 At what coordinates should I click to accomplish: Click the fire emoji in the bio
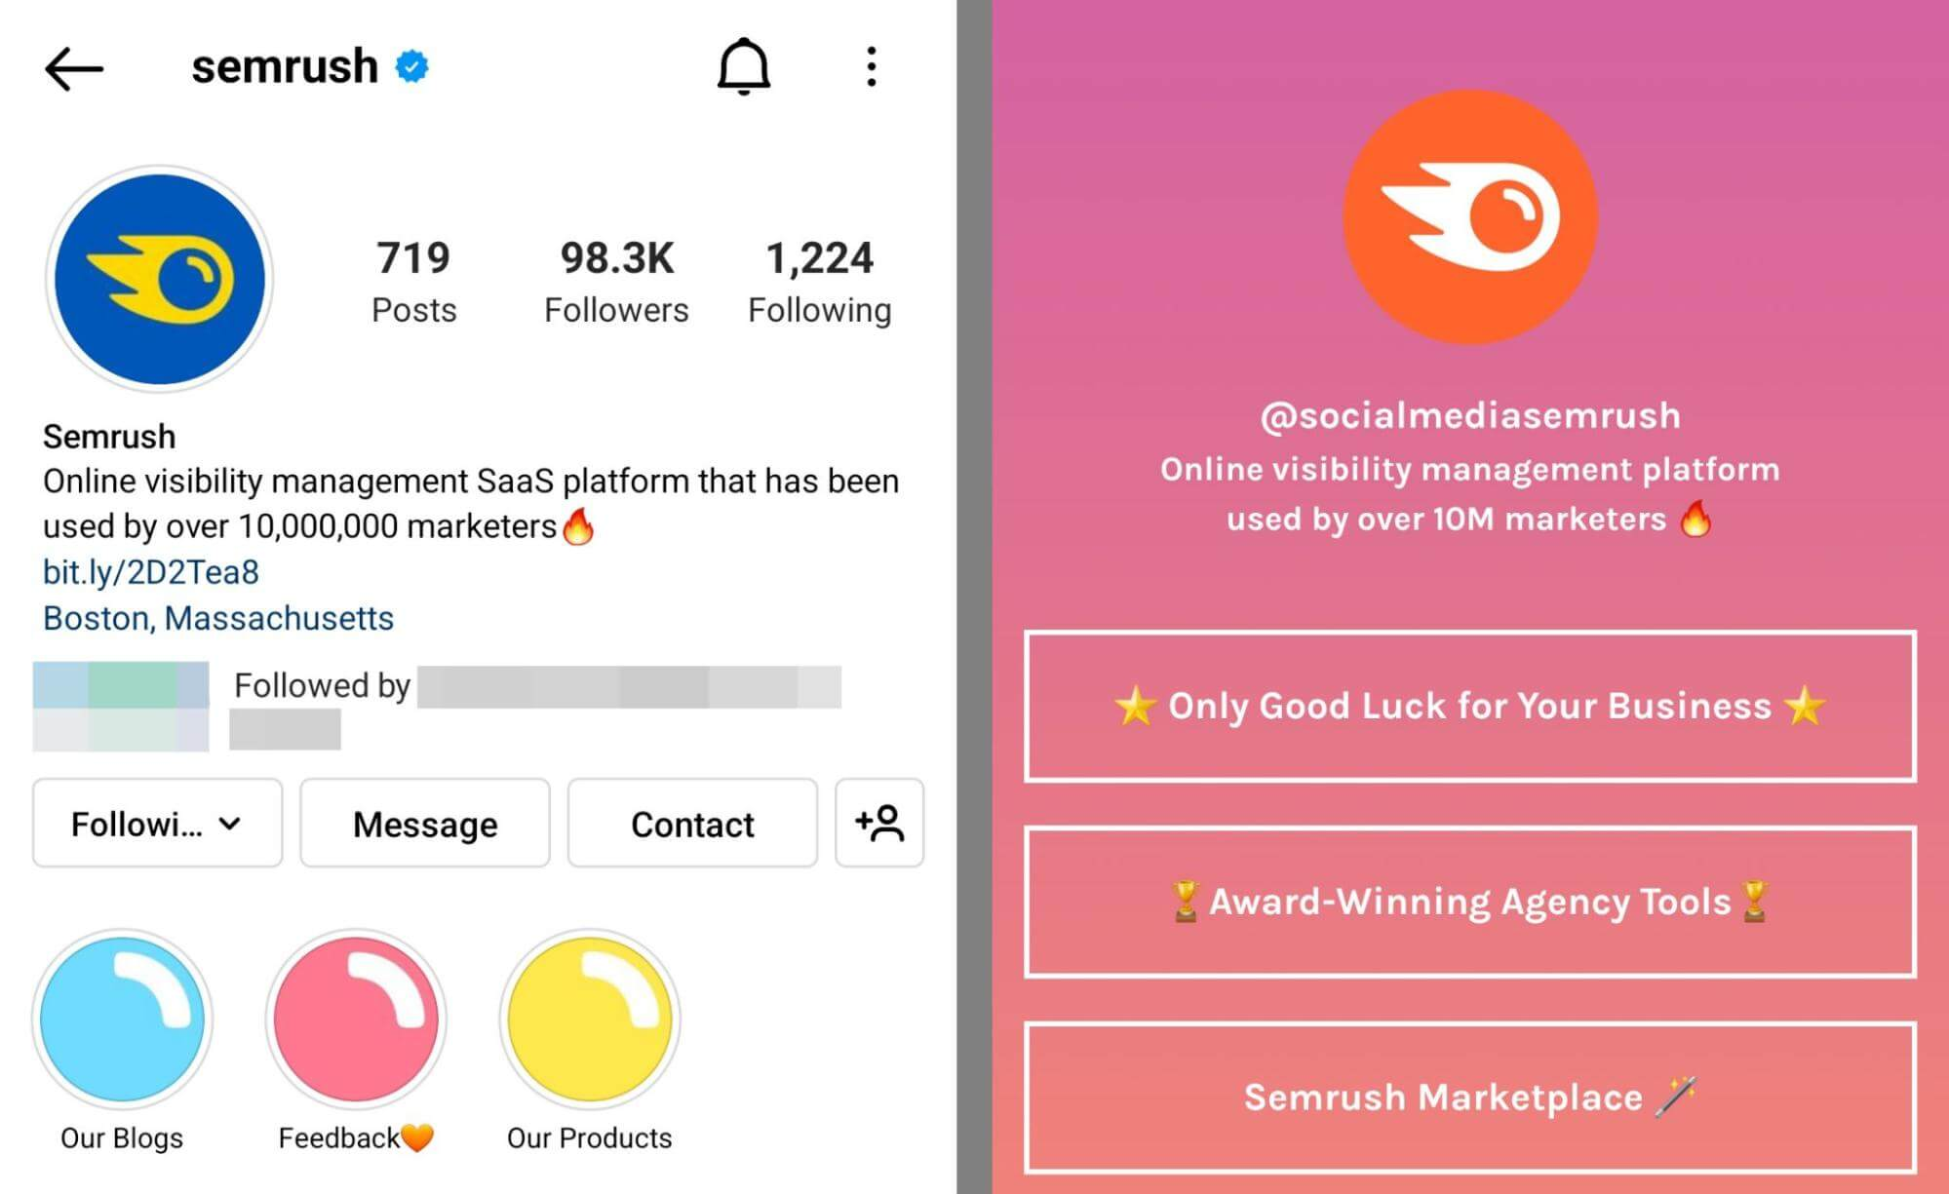[x=581, y=526]
